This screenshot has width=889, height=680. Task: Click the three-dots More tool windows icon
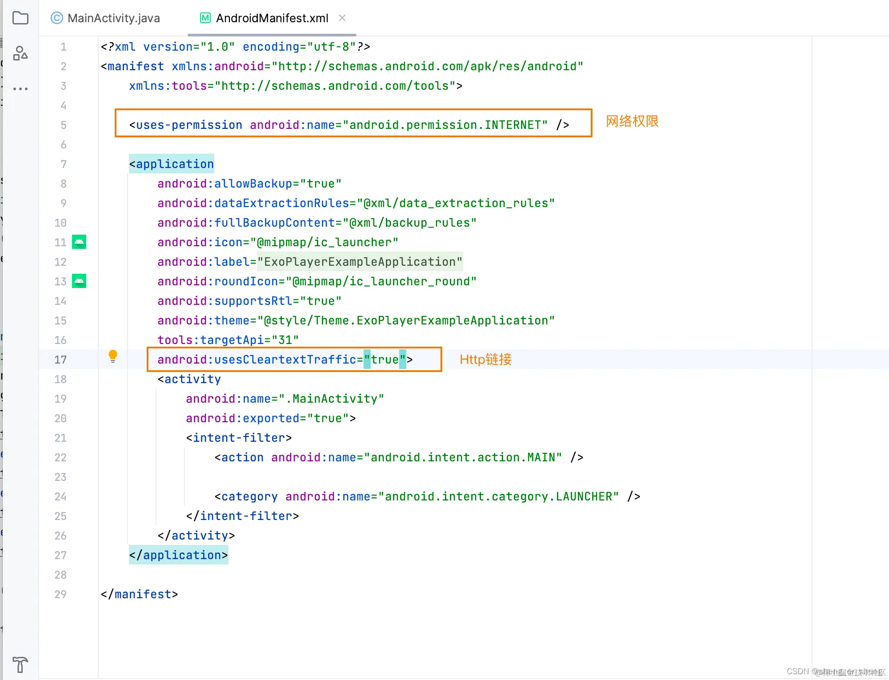(20, 89)
